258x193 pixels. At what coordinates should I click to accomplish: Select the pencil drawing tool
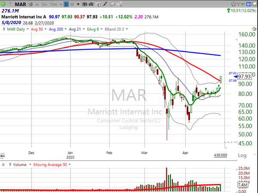coord(105,4)
